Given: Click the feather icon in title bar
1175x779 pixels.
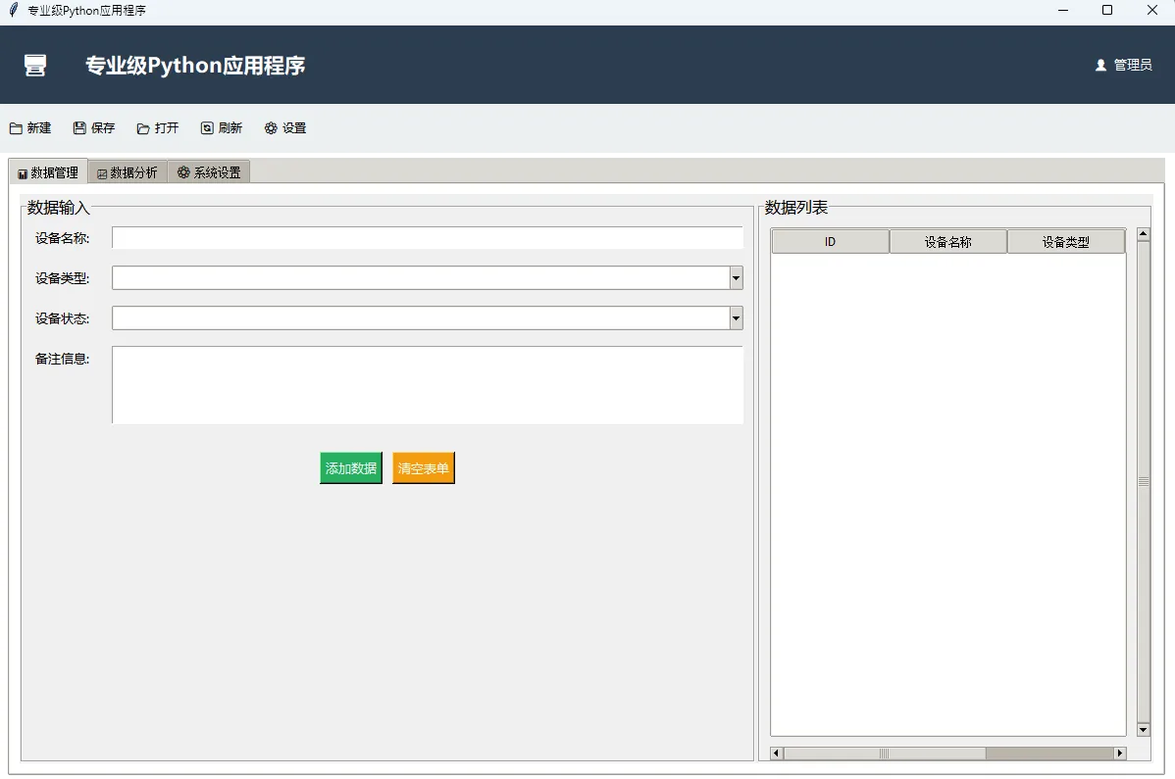Looking at the screenshot, I should pyautogui.click(x=13, y=10).
